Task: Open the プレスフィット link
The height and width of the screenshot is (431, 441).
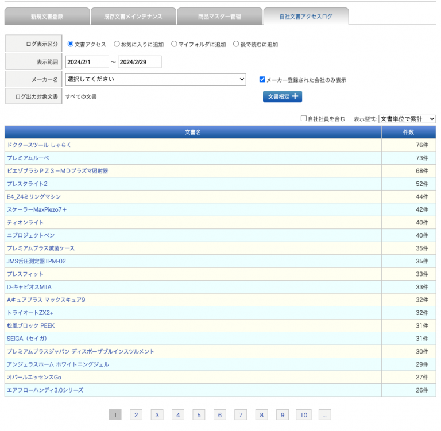Action: coord(25,274)
